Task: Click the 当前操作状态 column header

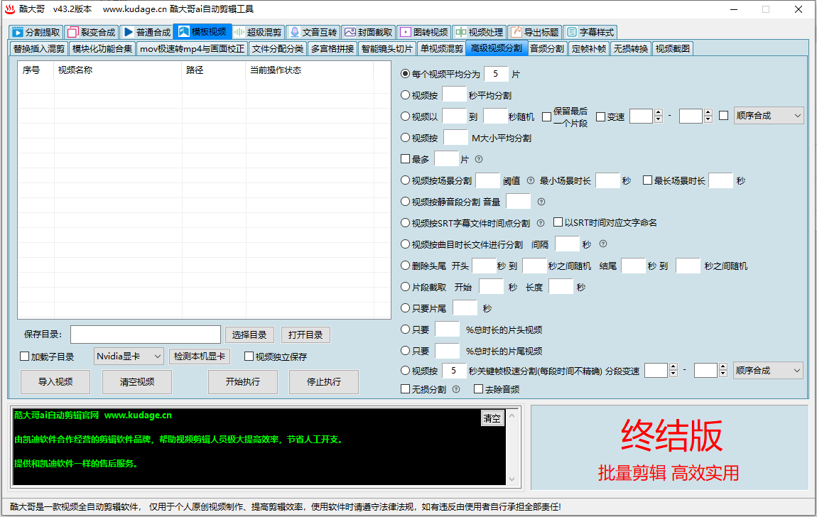Action: [310, 70]
